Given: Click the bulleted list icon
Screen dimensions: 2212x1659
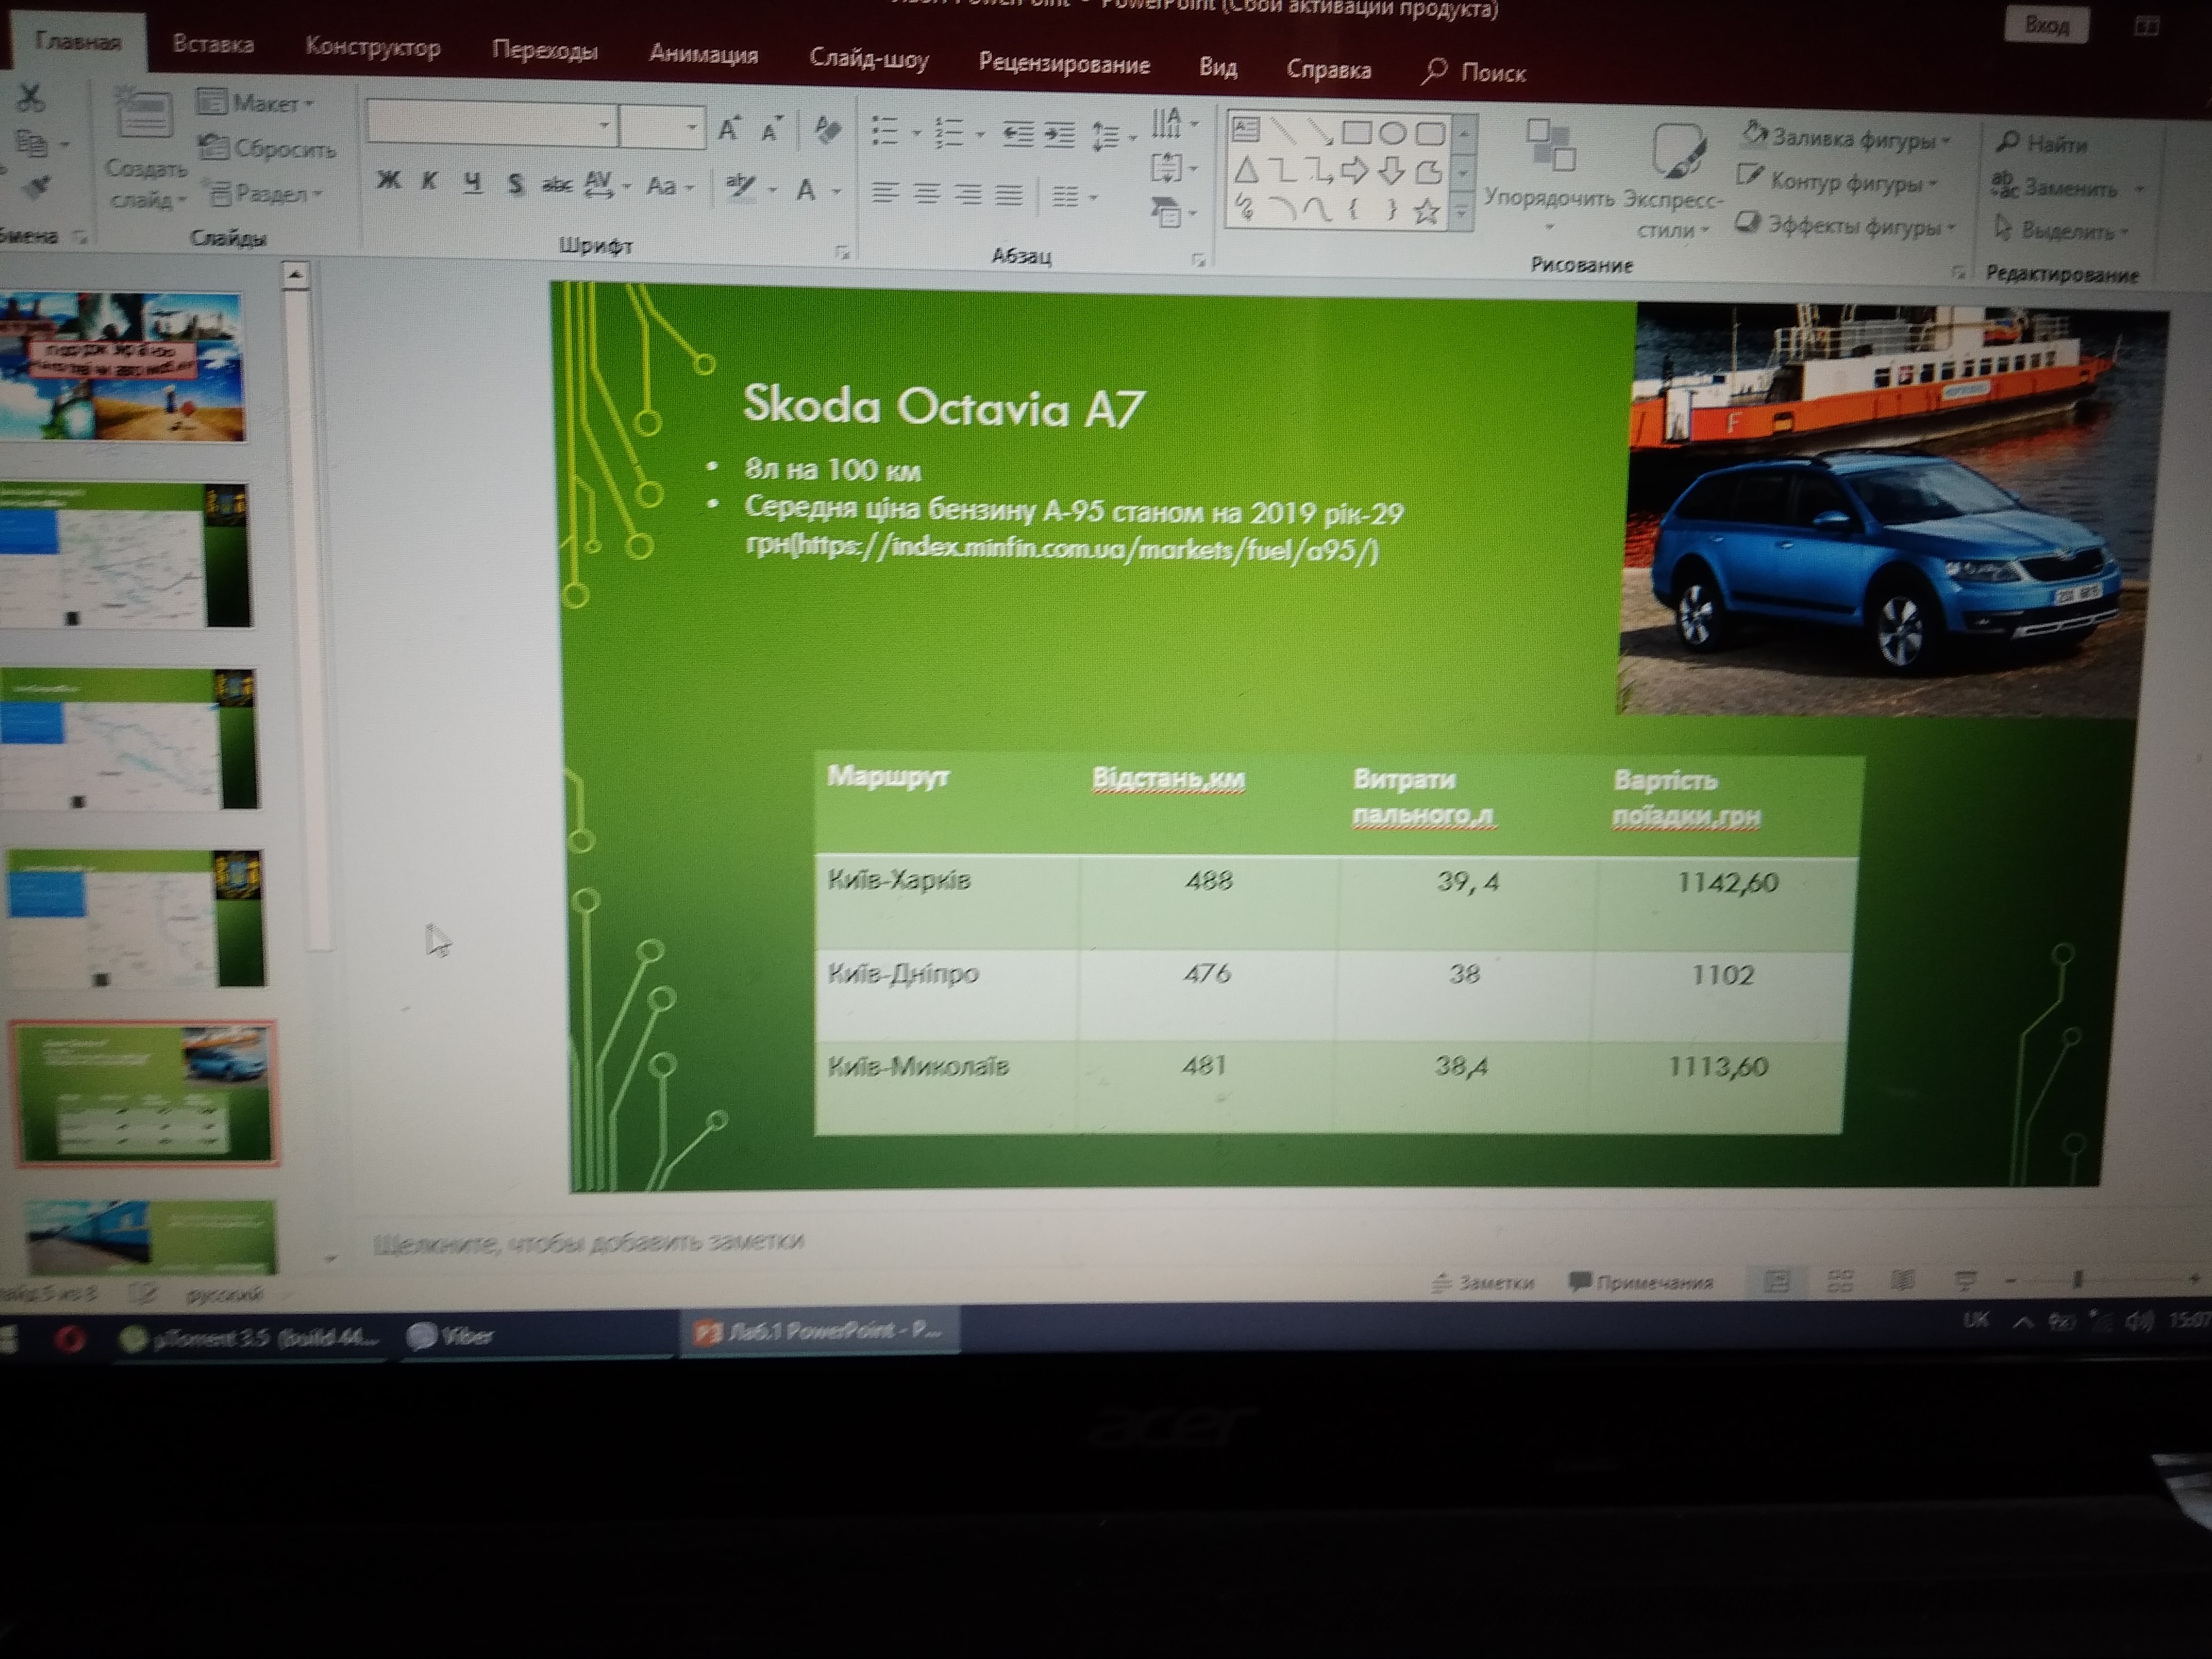Looking at the screenshot, I should point(885,130).
